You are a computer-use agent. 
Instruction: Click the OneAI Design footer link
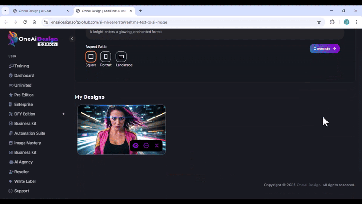[x=309, y=185]
